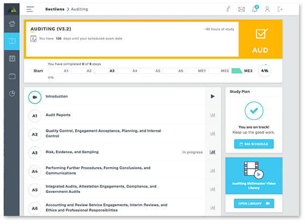Open stats chart for A3 Risk, Evidence
The image size is (305, 224).
213,152
